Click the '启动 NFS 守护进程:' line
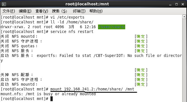Image resolution: width=187 pixels, height=102 pixels. (x=21, y=79)
